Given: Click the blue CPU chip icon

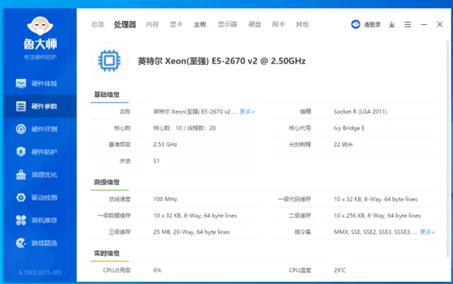Looking at the screenshot, I should pyautogui.click(x=109, y=61).
